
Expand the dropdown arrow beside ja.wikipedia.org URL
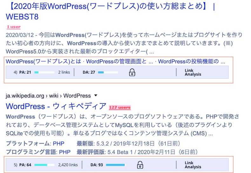96,96
